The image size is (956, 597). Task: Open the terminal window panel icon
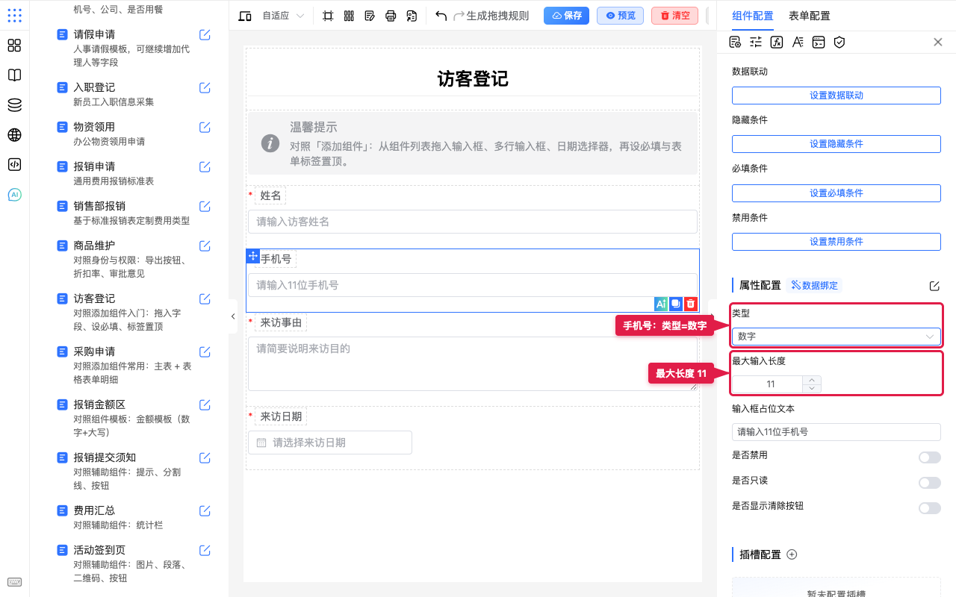[x=819, y=42]
